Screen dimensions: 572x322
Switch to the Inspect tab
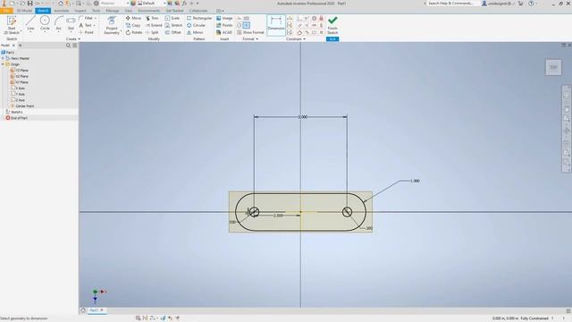[x=80, y=11]
